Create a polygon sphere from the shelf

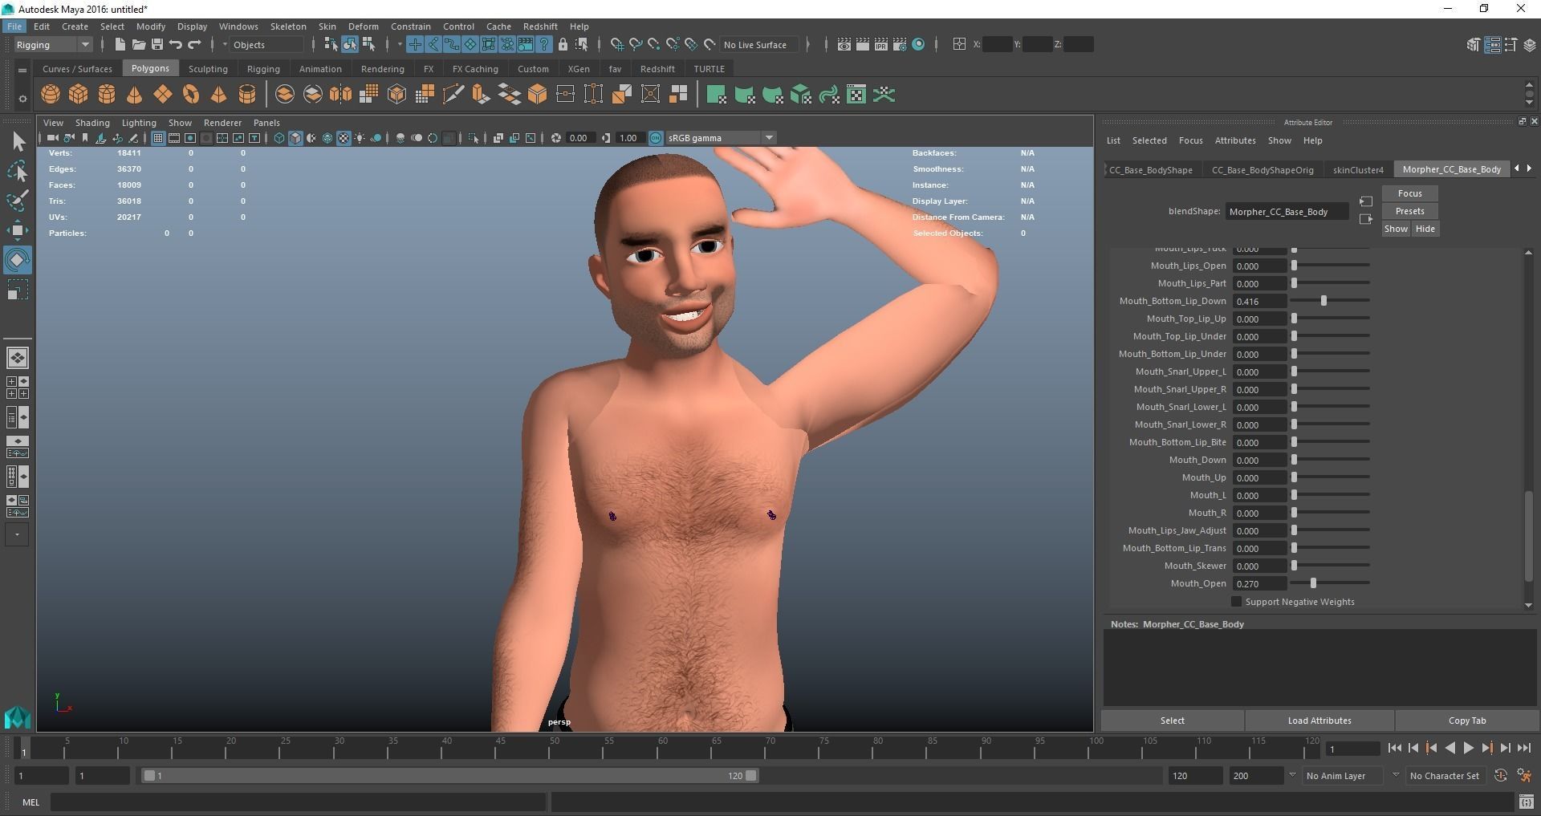(51, 95)
